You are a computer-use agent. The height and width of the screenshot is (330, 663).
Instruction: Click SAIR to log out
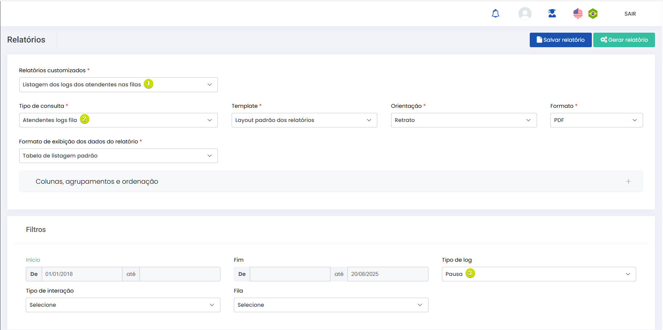(x=630, y=14)
